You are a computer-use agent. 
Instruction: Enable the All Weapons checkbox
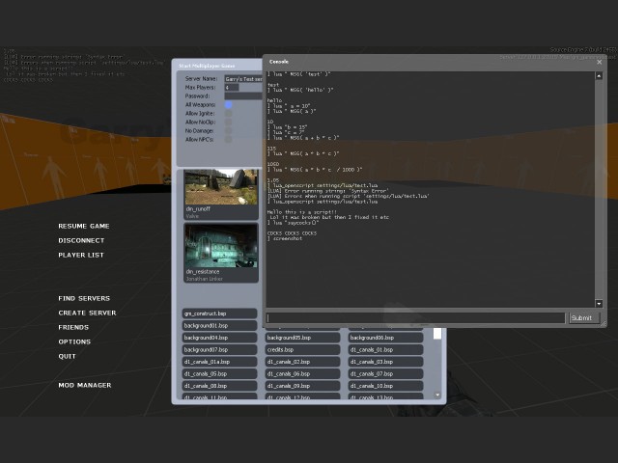pyautogui.click(x=228, y=105)
